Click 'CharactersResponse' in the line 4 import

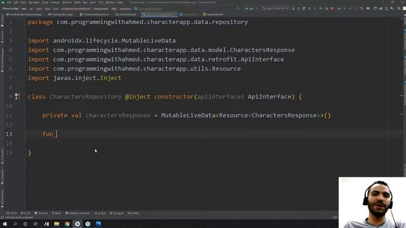(262, 50)
